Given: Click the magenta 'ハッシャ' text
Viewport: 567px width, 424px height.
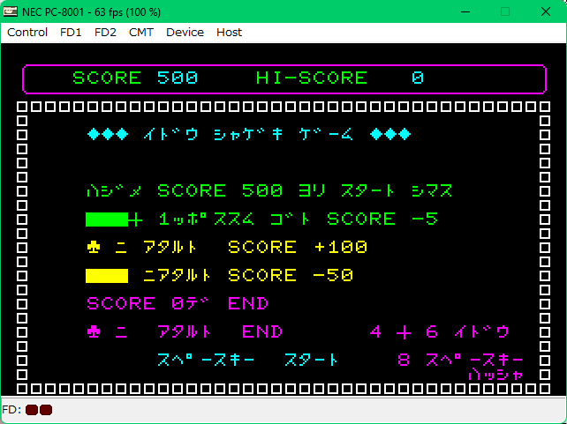Looking at the screenshot, I should [495, 376].
